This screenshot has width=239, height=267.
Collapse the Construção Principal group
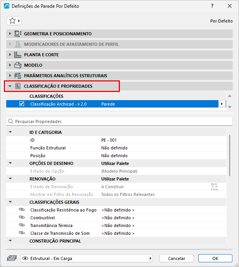10,241
